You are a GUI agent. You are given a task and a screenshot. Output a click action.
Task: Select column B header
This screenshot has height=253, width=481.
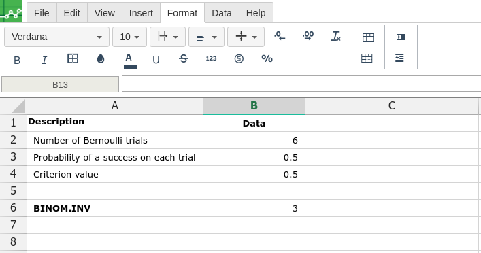click(x=254, y=106)
